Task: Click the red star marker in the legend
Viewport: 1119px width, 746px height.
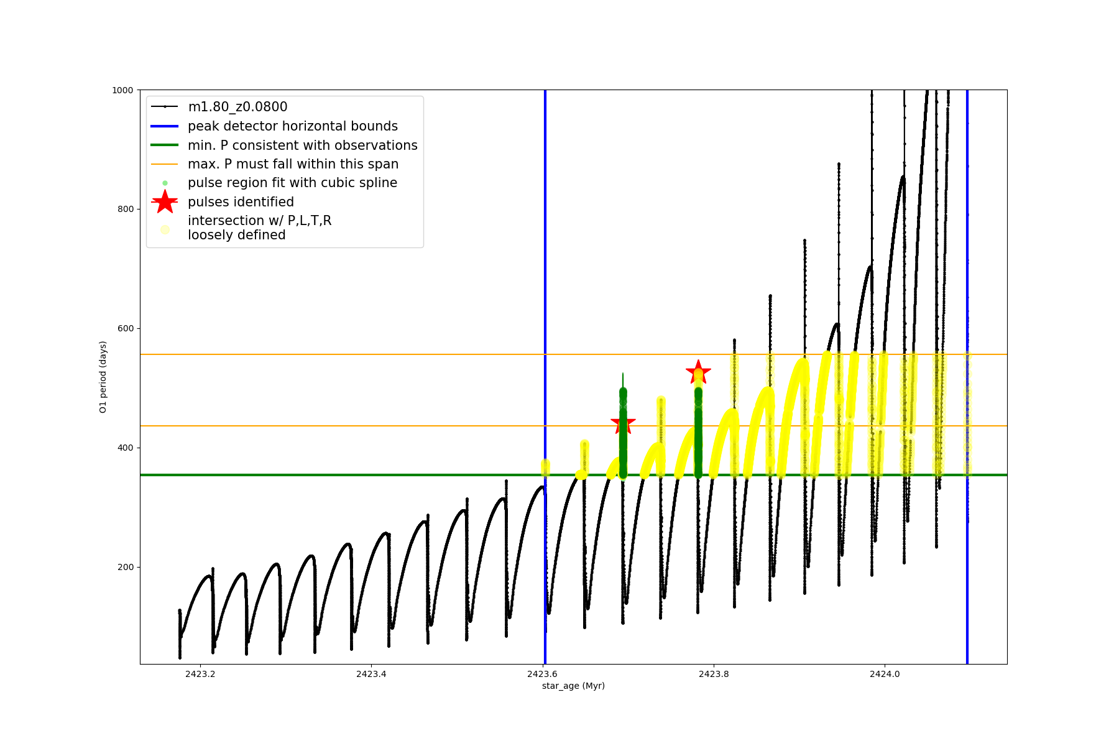Action: (x=165, y=201)
